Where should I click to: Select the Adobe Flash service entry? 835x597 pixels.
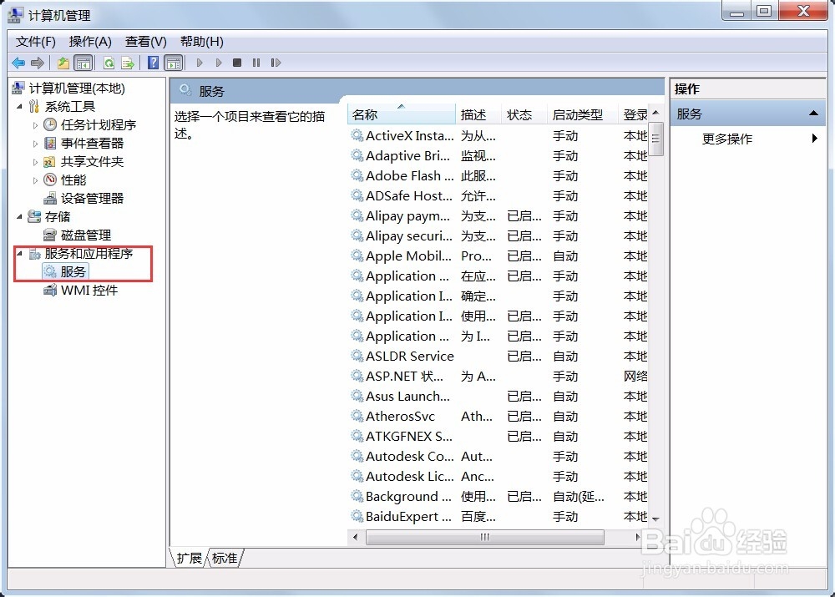pos(408,176)
